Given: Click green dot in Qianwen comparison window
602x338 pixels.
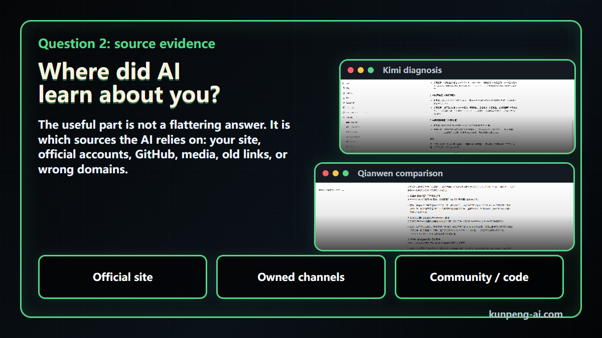Looking at the screenshot, I should 346,173.
